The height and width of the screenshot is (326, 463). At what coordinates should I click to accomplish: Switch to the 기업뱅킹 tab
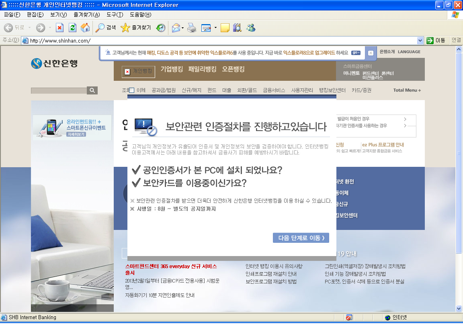tap(172, 69)
